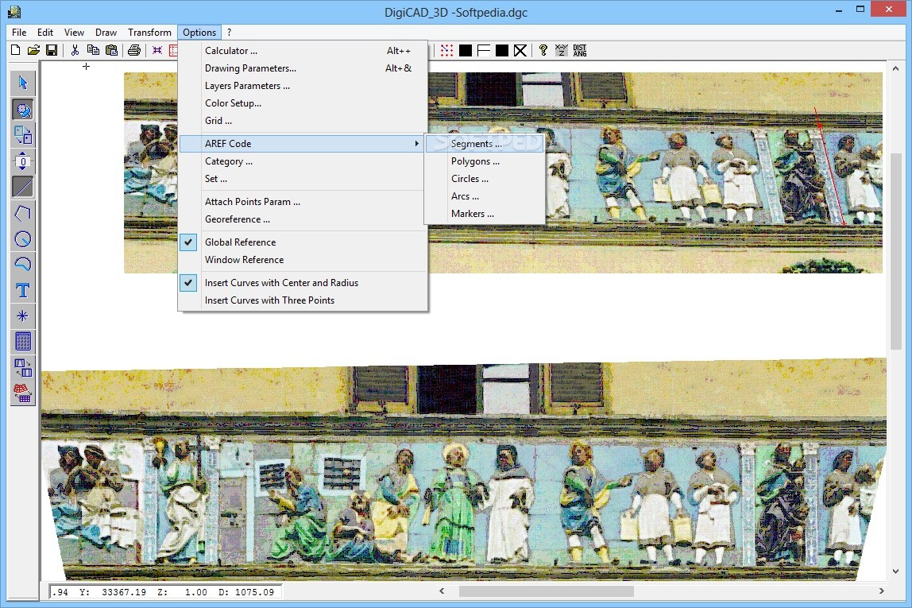
Task: Select the circle drawing tool
Action: [23, 238]
